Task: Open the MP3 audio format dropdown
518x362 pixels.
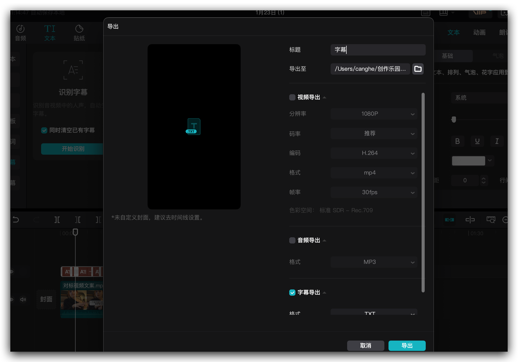Action: tap(374, 262)
